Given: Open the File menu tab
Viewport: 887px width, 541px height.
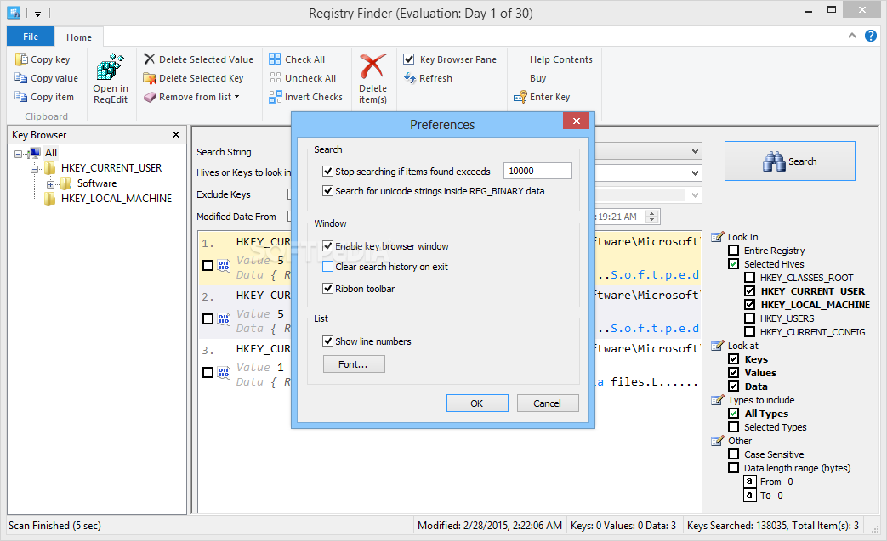Looking at the screenshot, I should pyautogui.click(x=31, y=37).
